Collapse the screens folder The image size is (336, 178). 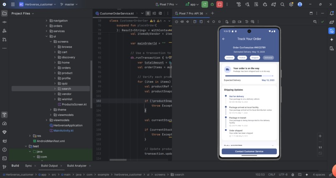click(x=50, y=42)
